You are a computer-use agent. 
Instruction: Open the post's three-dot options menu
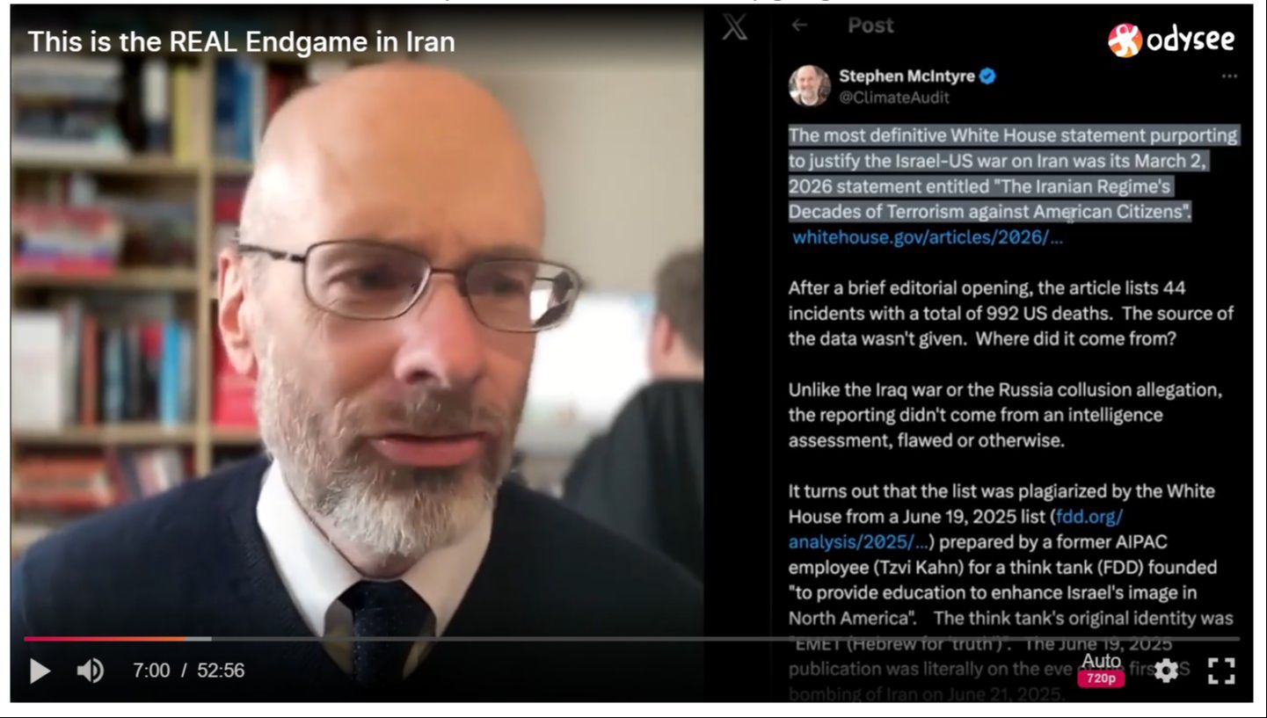[x=1229, y=76]
